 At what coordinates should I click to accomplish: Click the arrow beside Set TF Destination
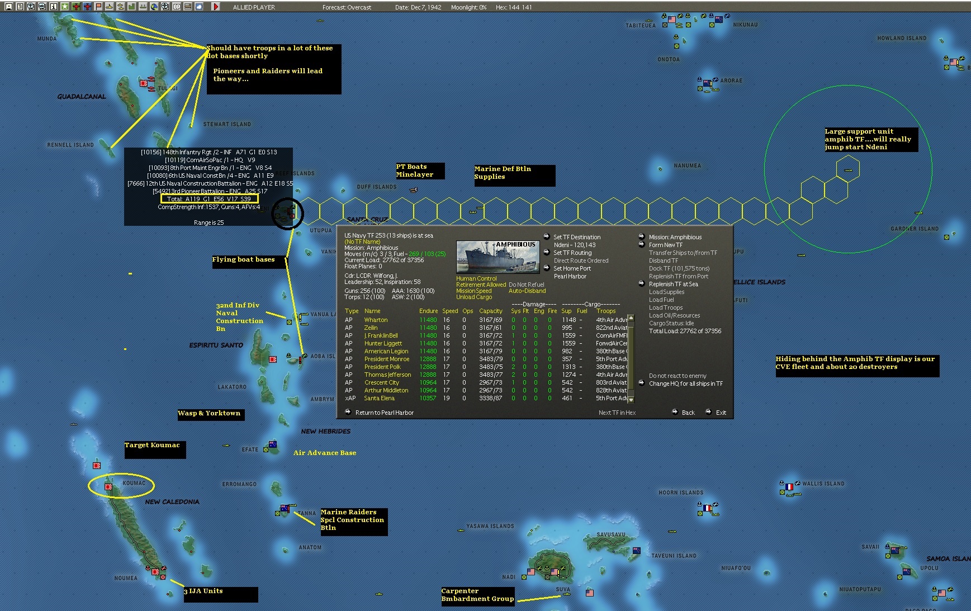tap(547, 236)
